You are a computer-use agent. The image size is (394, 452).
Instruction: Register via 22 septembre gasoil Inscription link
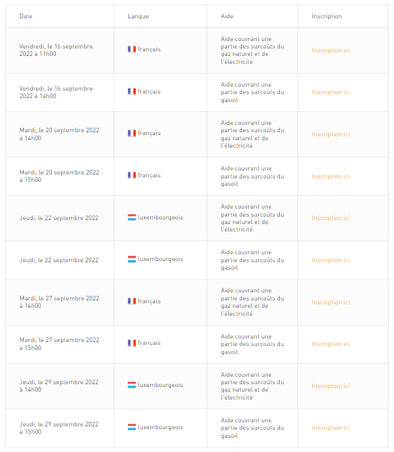[331, 260]
